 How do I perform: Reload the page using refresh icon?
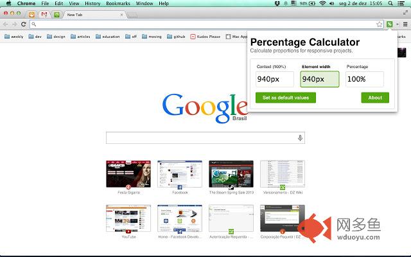coord(23,24)
